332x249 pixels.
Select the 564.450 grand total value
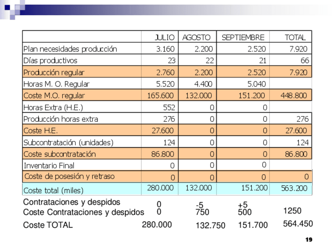(298, 224)
